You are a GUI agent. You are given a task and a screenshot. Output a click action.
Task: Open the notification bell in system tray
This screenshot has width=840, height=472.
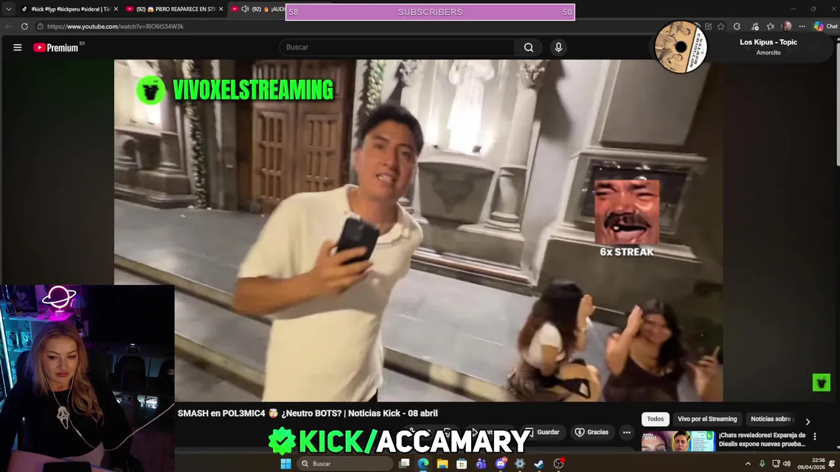tap(832, 463)
